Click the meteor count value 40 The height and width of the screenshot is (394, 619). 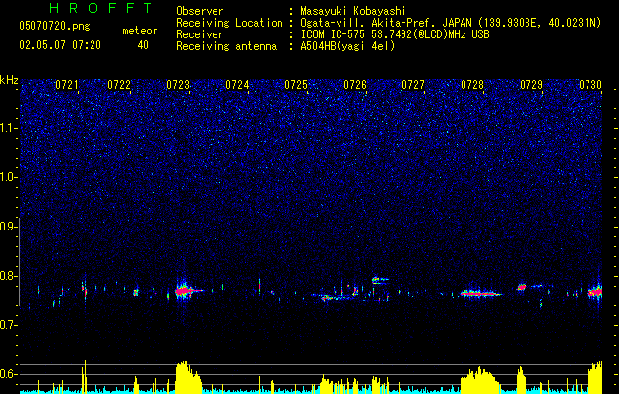pyautogui.click(x=143, y=45)
